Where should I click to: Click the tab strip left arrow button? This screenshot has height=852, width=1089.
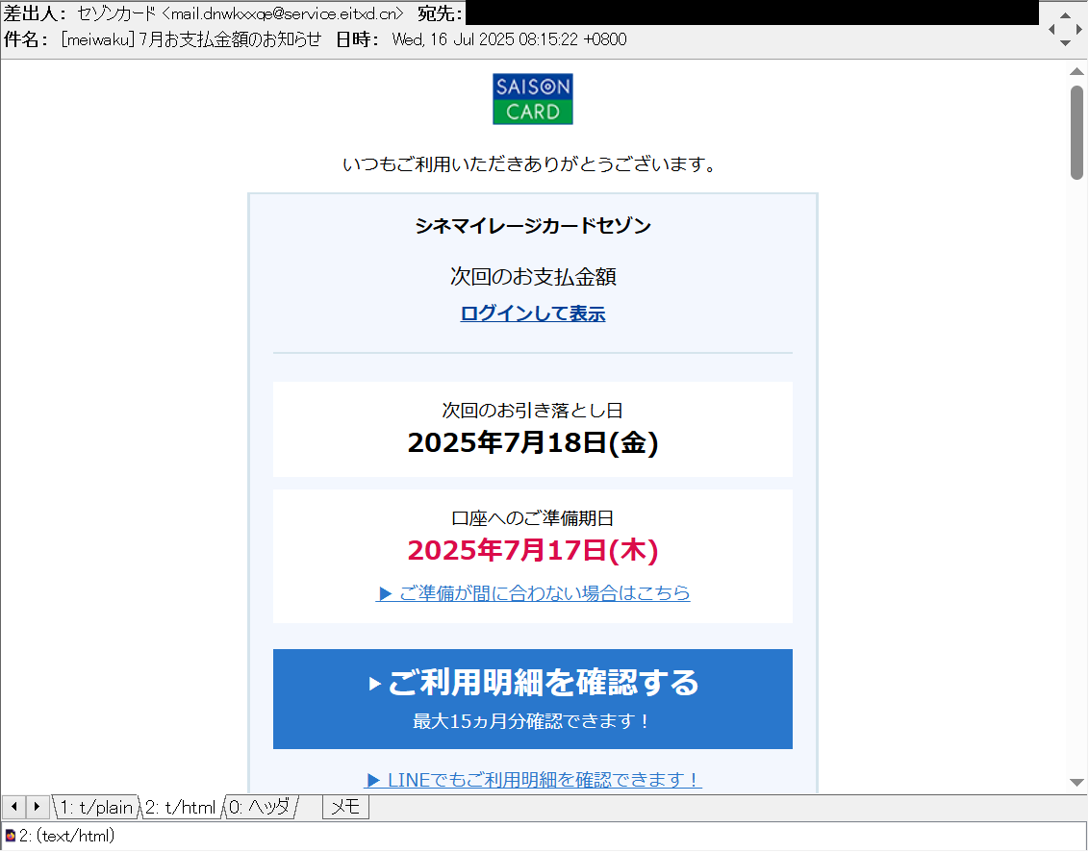(13, 807)
